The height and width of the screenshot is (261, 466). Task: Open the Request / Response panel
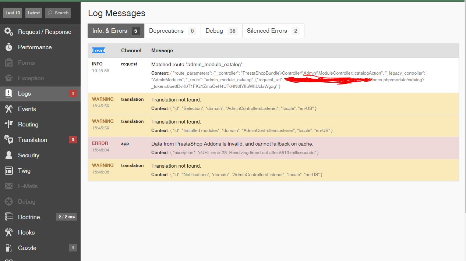pyautogui.click(x=40, y=32)
